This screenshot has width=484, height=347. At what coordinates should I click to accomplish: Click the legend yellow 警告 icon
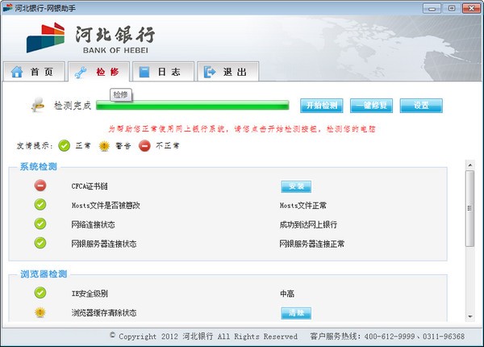pos(104,146)
